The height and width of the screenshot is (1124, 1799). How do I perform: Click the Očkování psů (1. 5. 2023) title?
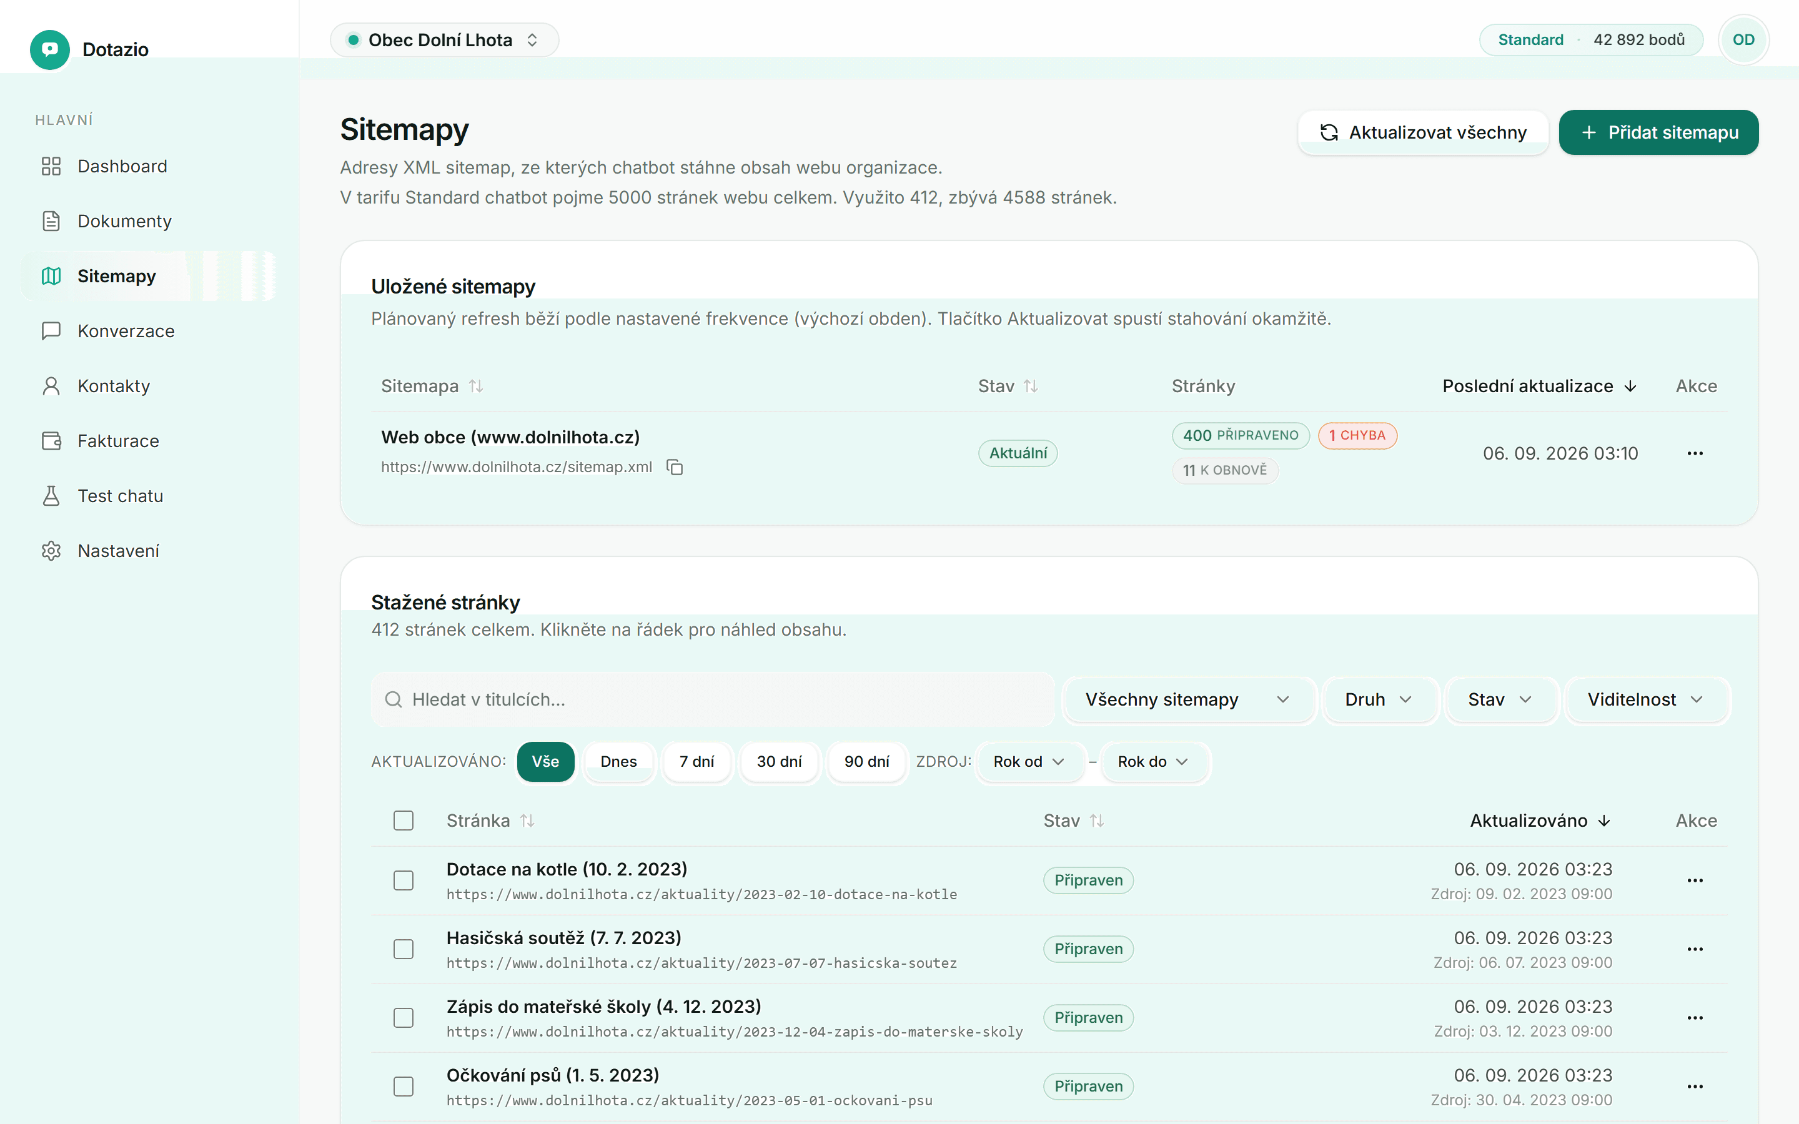553,1075
